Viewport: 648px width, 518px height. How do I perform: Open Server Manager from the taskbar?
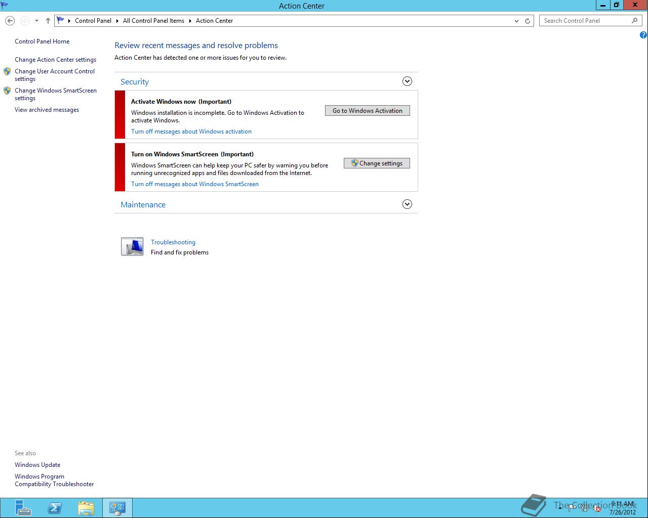(x=23, y=508)
